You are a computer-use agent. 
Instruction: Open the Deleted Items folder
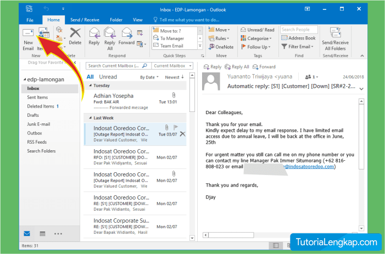tap(41, 106)
